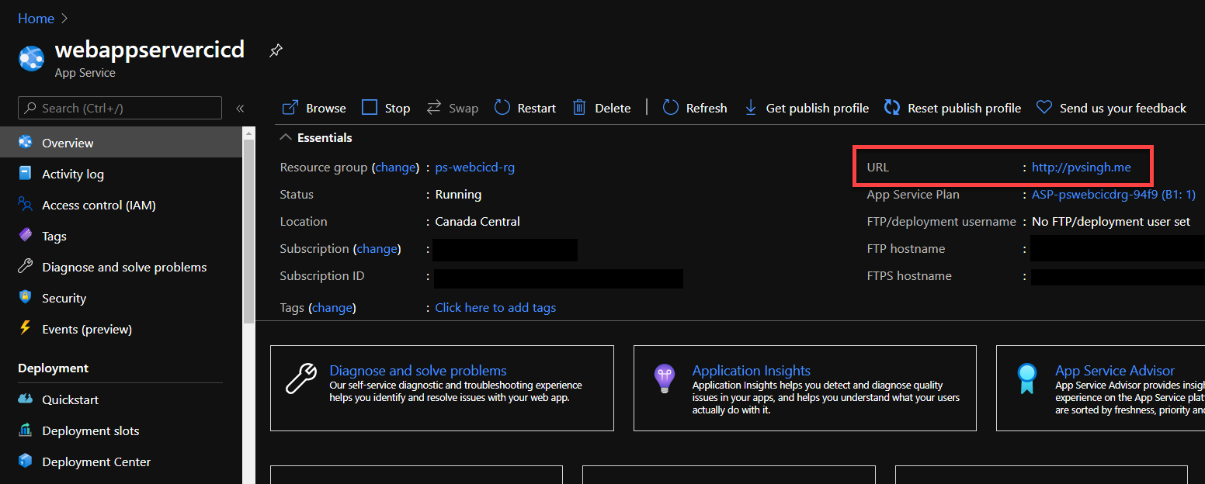This screenshot has height=484, width=1205.
Task: Click here to add tags
Action: pyautogui.click(x=495, y=307)
